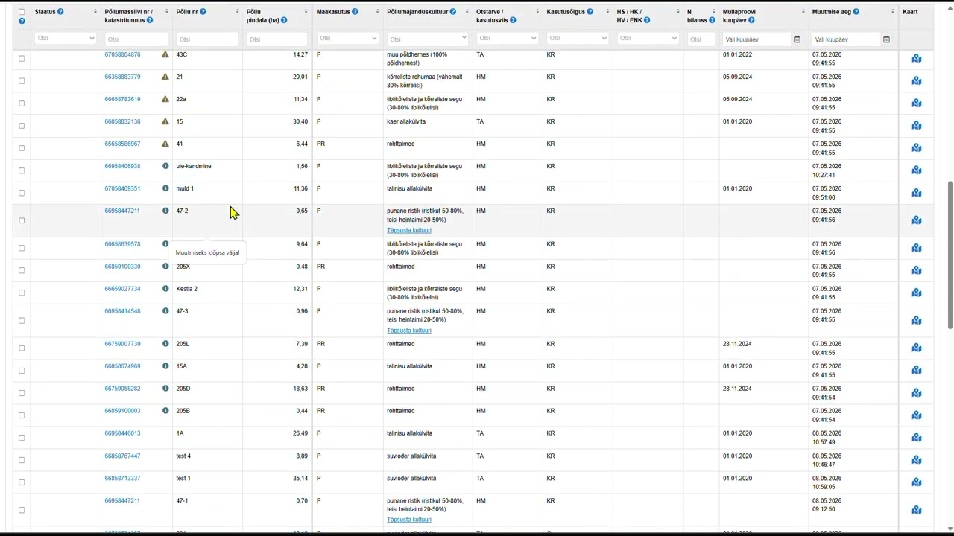Open map for the test 4 row
Screen dimensions: 954x536
[916, 459]
